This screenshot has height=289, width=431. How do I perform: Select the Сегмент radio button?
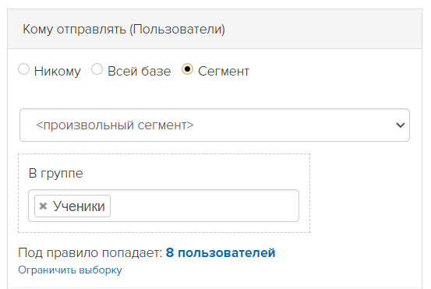[x=188, y=69]
